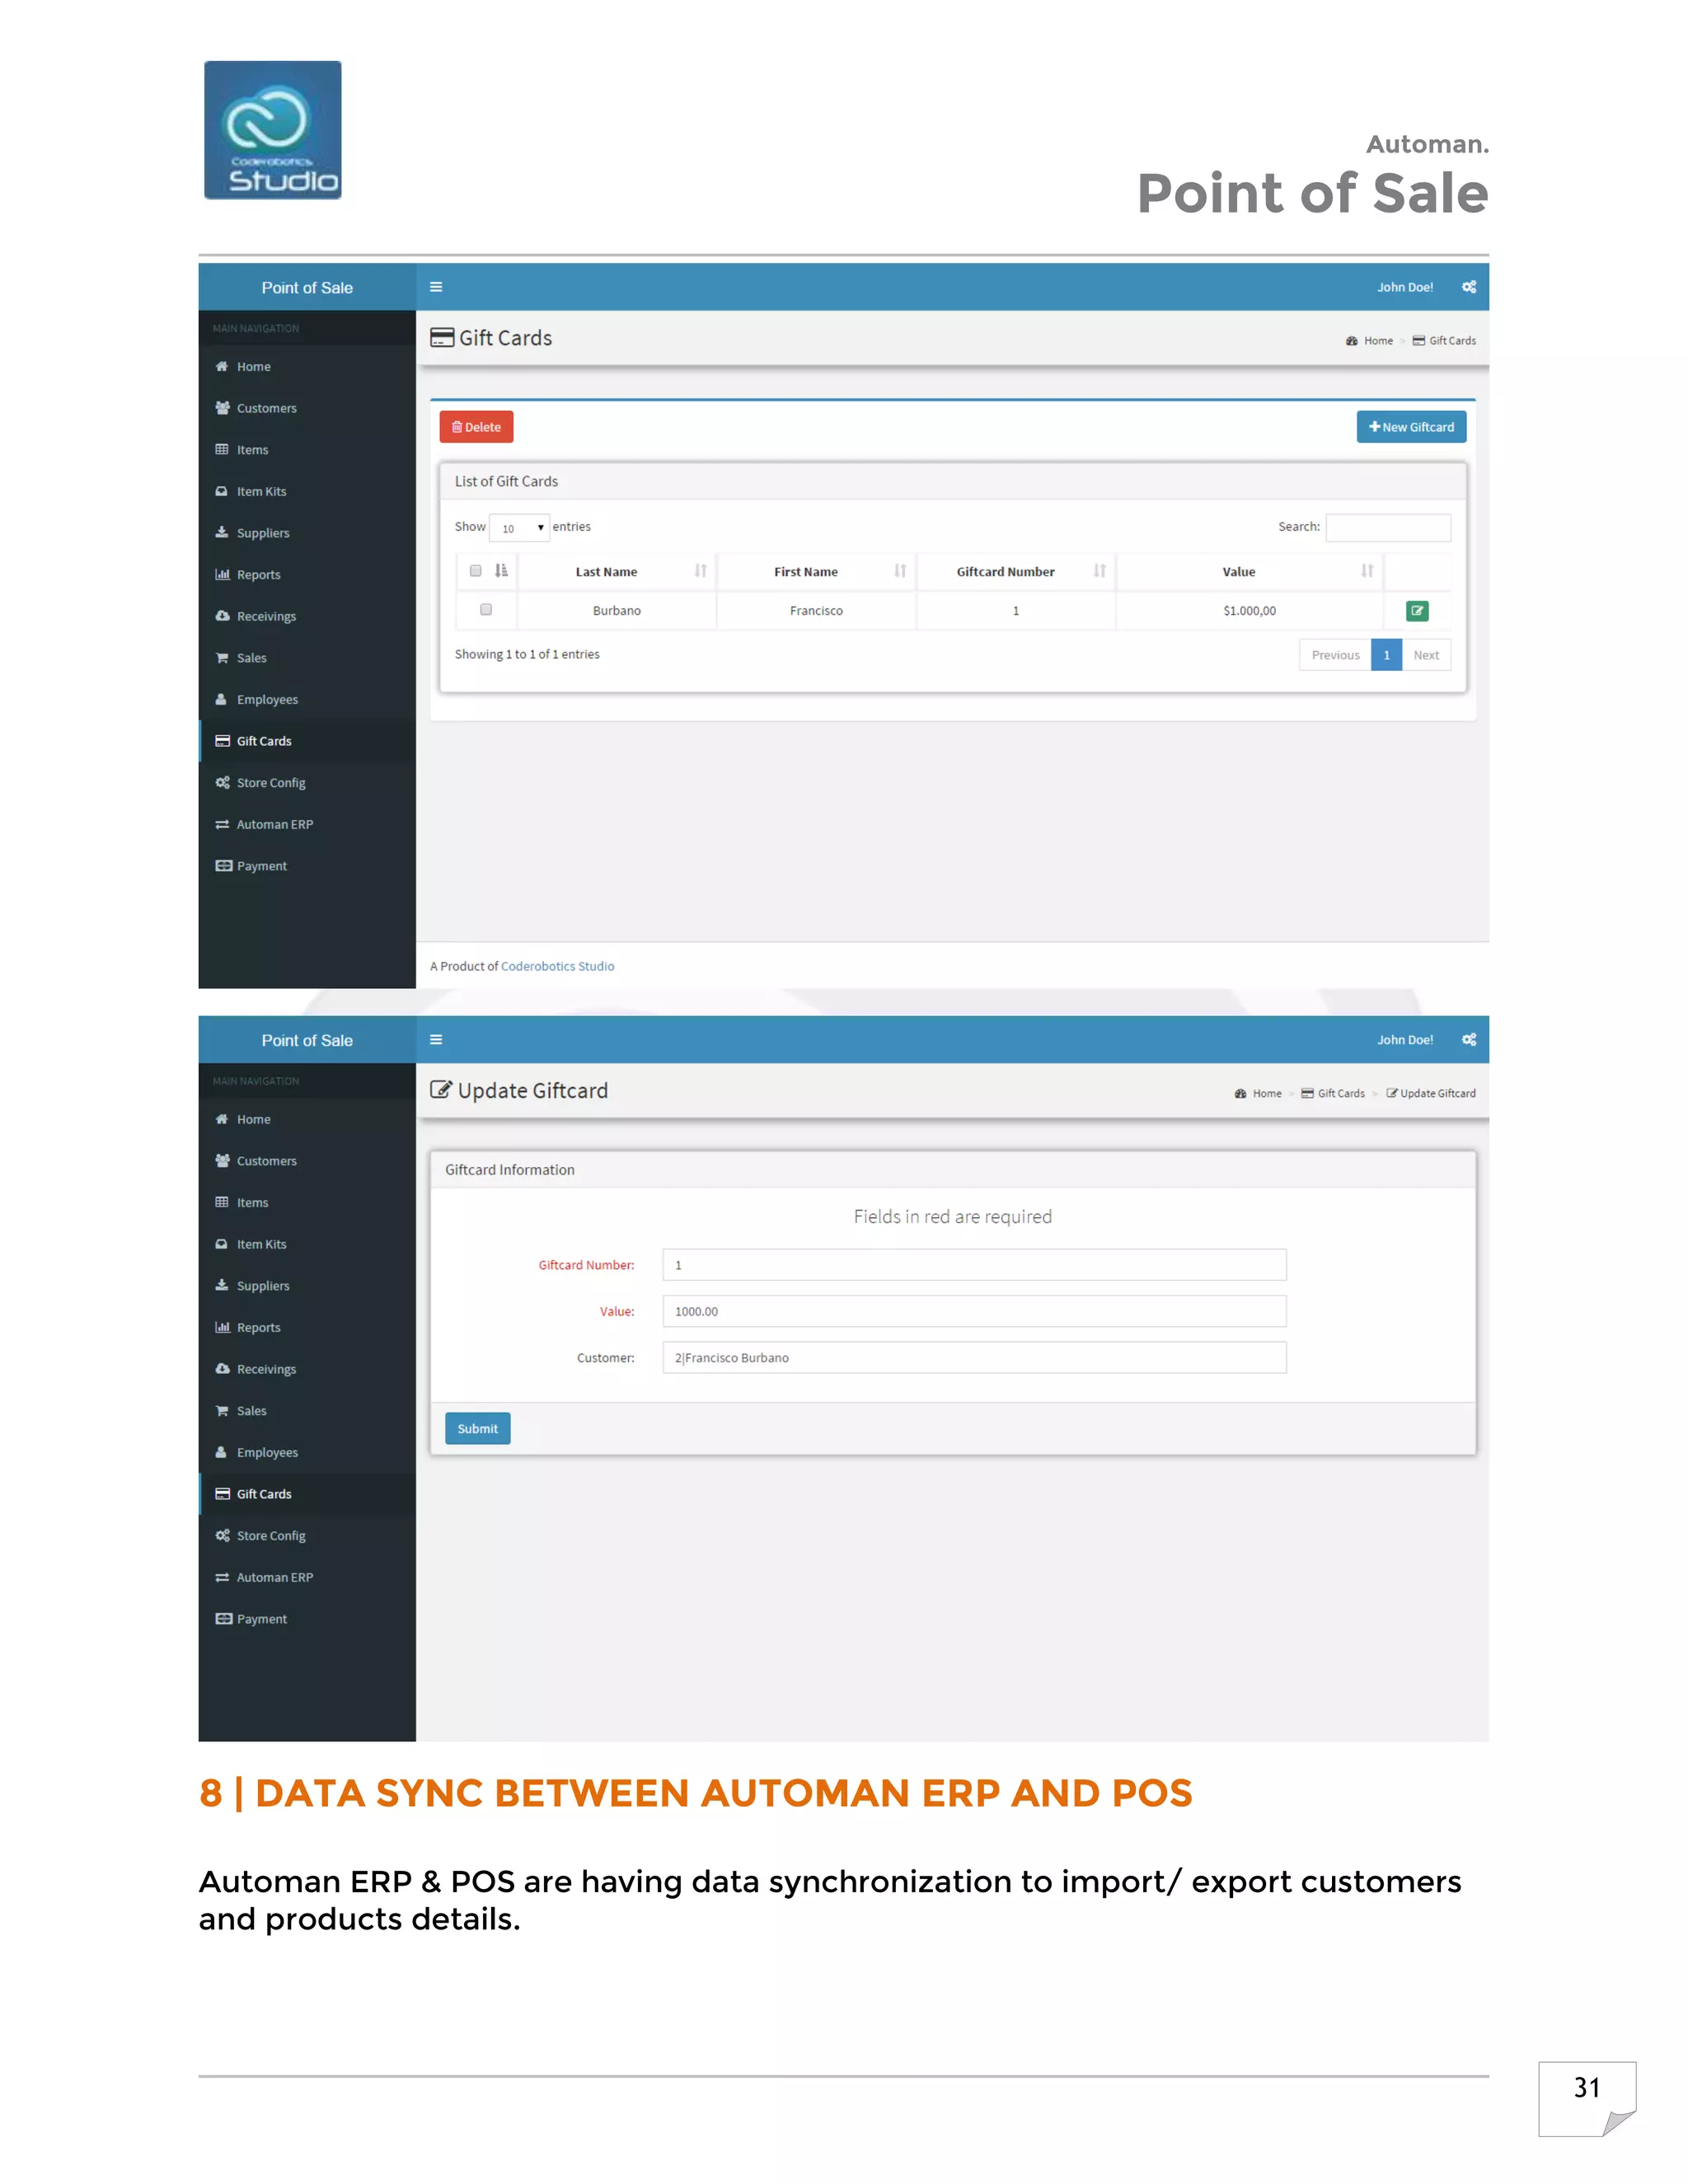1688x2184 pixels.
Task: Open Employees in lower sidebar
Action: click(x=307, y=1453)
